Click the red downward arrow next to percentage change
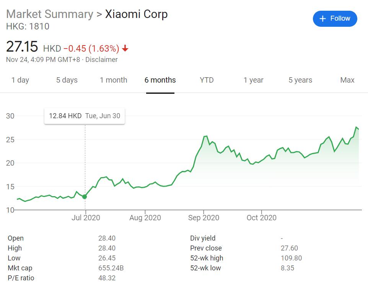 click(125, 48)
